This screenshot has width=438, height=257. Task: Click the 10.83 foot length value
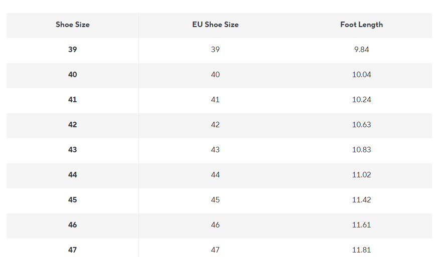click(x=361, y=150)
